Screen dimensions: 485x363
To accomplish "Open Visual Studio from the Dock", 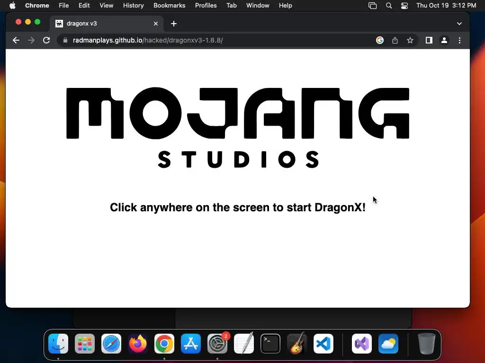I will coord(362,344).
